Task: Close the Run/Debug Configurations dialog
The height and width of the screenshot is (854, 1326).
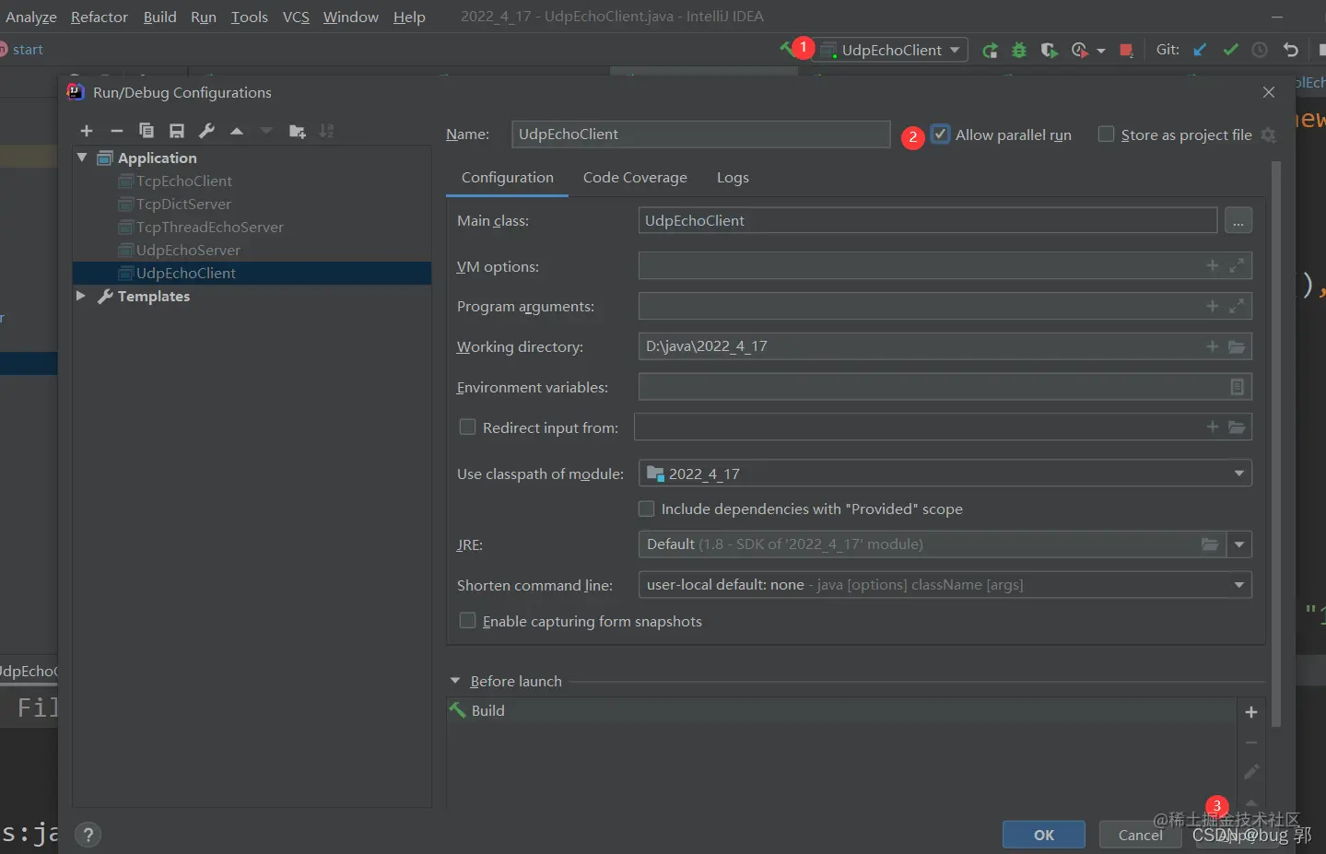Action: [1269, 92]
